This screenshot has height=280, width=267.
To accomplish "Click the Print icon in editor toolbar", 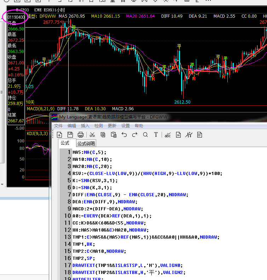I will pyautogui.click(x=81, y=135).
